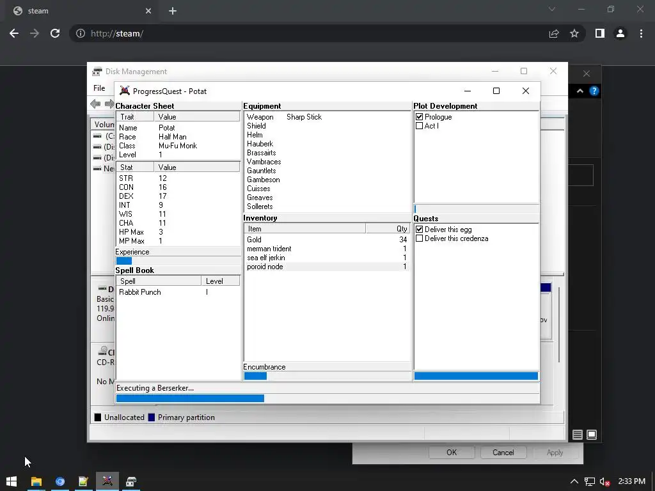The height and width of the screenshot is (491, 655).
Task: View site information icon in address bar
Action: click(x=81, y=33)
